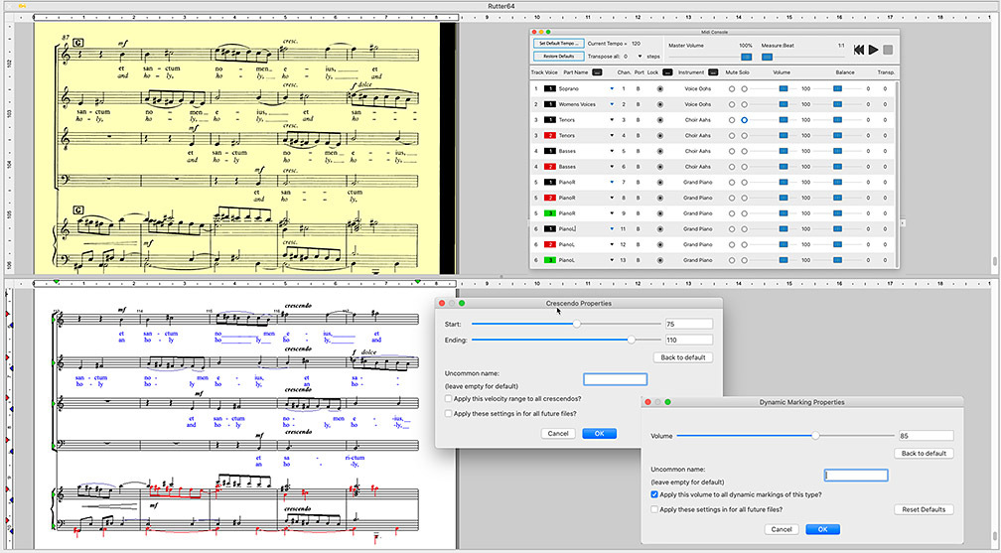Mute the Soprano track

click(732, 88)
